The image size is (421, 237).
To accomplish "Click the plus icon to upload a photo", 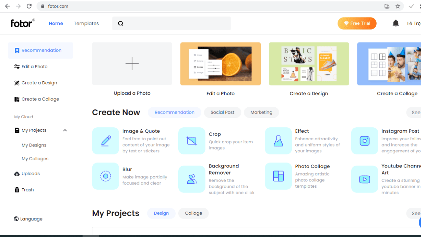I will 132,64.
